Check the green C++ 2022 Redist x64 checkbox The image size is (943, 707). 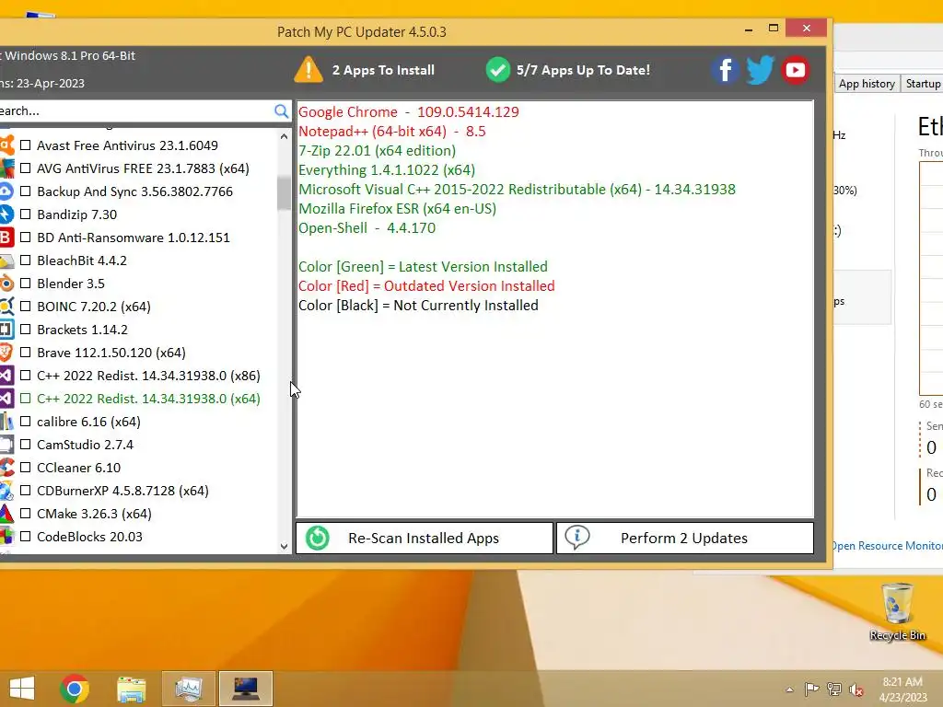click(25, 399)
